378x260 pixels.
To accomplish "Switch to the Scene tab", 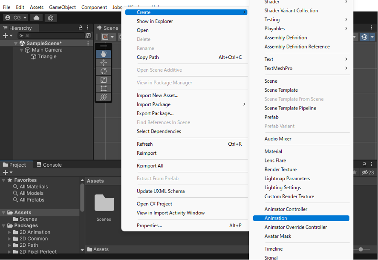I will pos(107,28).
